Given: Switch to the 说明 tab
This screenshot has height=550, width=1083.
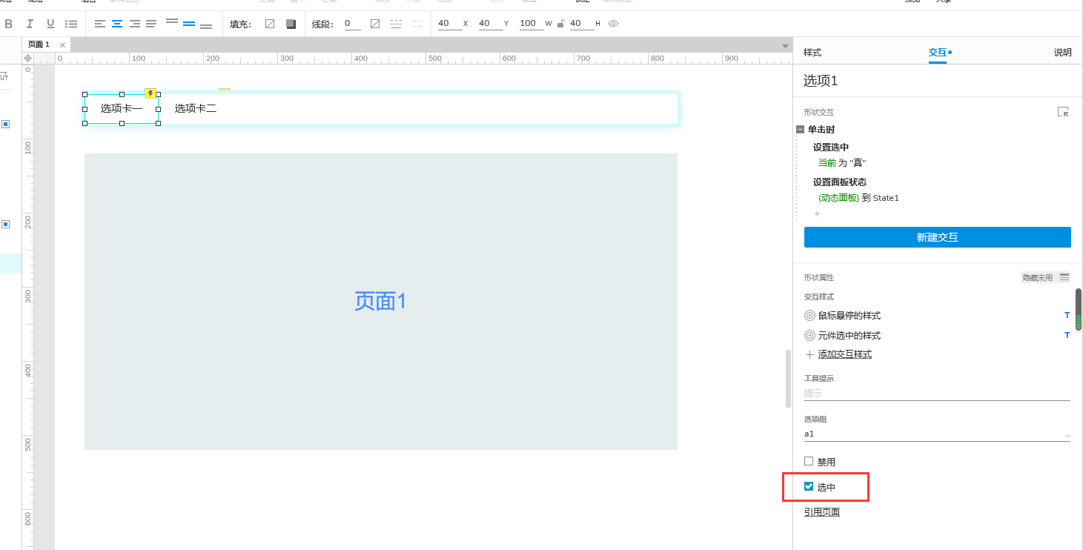Looking at the screenshot, I should [x=1062, y=53].
